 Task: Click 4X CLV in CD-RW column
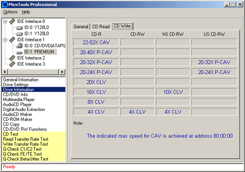[138, 112]
